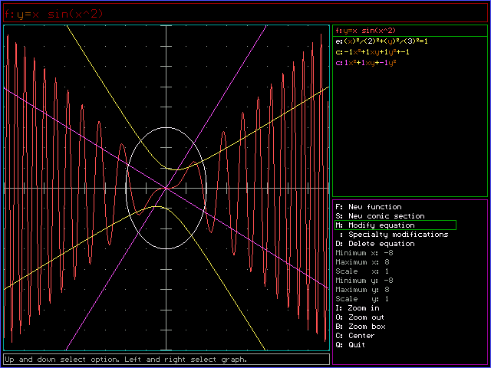The image size is (491, 368).
Task: Click the 'Maximum x: 8' setting
Action: click(x=362, y=262)
